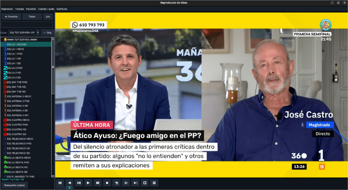The height and width of the screenshot is (190, 348).
Task: Jump to the first channel with skip-to-start icon
Action: pos(60,183)
